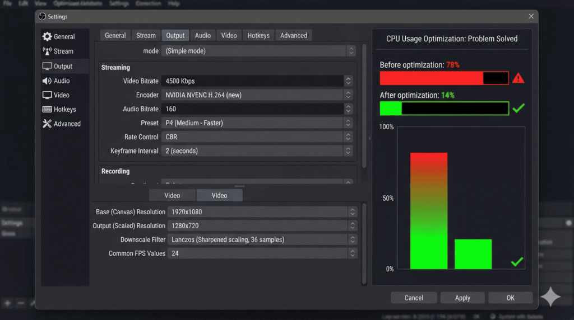
Task: Open the Advanced top tab
Action: click(x=294, y=35)
